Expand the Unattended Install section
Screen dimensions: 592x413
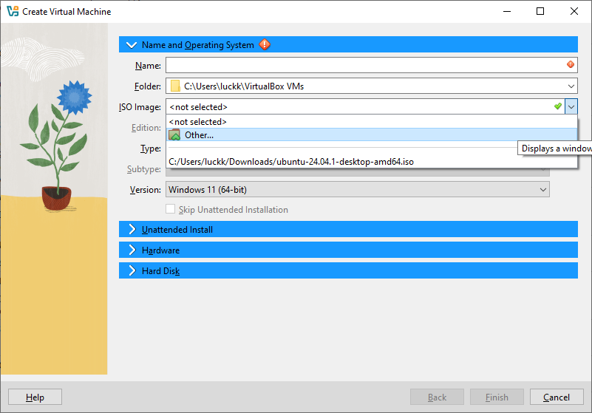click(x=177, y=230)
